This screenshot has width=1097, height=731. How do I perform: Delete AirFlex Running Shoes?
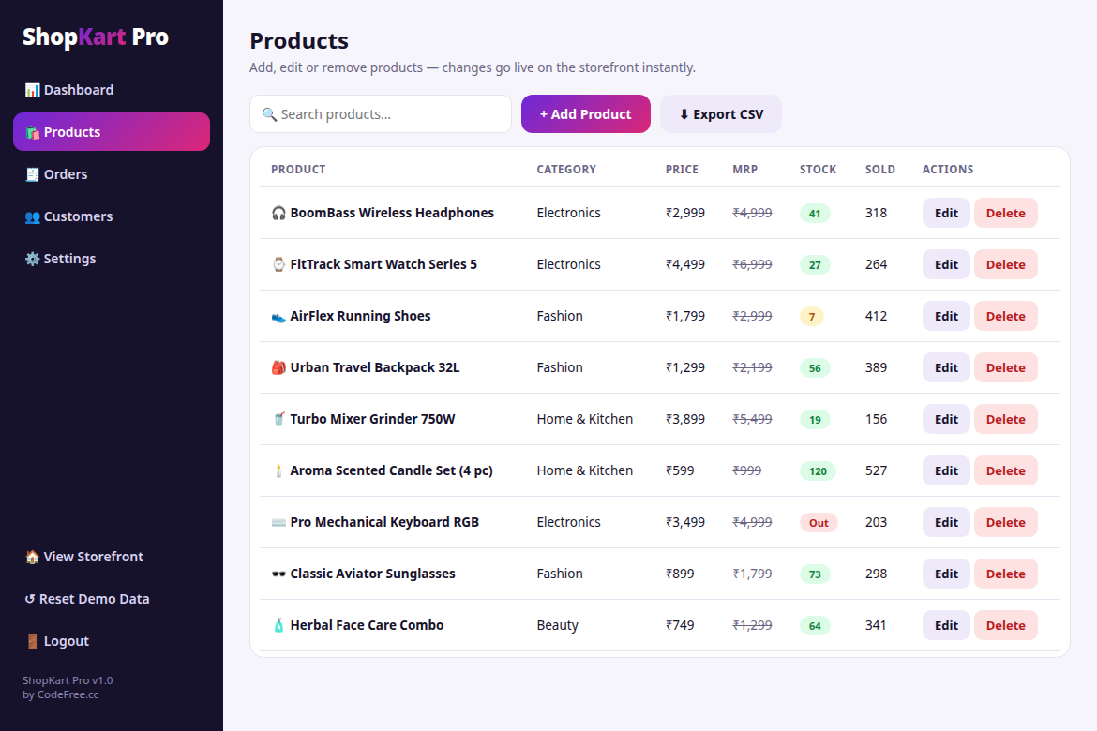[x=1005, y=316]
